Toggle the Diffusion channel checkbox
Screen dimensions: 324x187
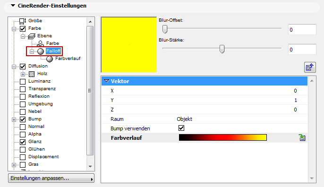point(23,66)
